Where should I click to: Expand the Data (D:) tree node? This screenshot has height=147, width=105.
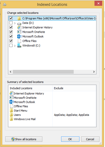[15, 23]
